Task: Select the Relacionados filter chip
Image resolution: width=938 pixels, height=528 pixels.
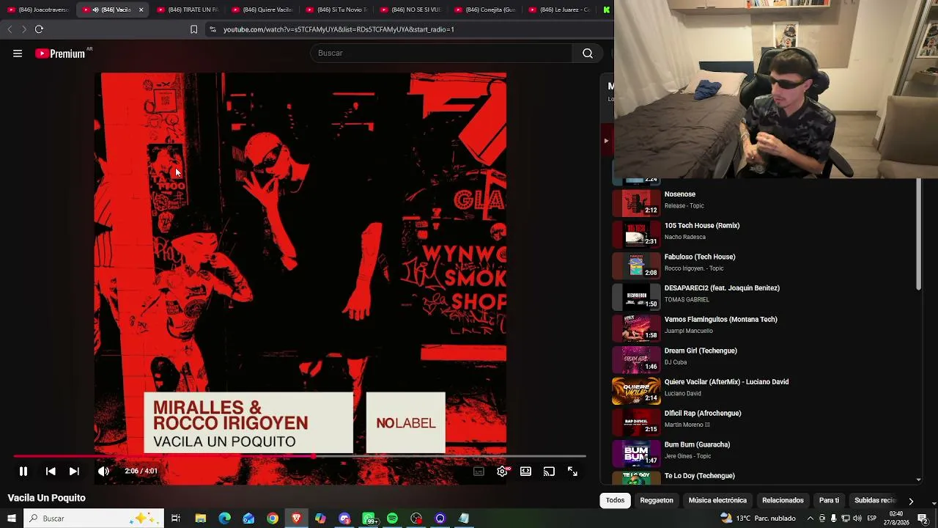Action: click(x=783, y=500)
